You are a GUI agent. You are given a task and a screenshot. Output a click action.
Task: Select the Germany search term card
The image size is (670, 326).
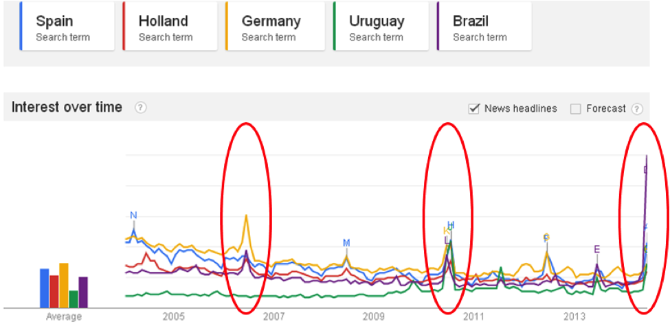pos(272,26)
